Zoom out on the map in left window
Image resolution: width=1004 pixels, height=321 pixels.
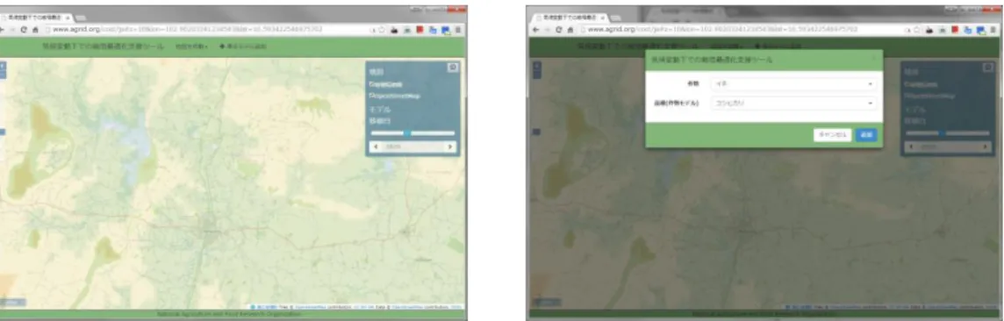click(2, 75)
